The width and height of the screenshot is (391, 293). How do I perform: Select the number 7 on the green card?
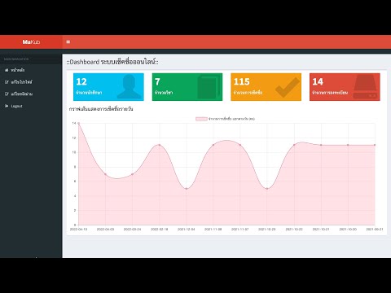click(x=157, y=81)
